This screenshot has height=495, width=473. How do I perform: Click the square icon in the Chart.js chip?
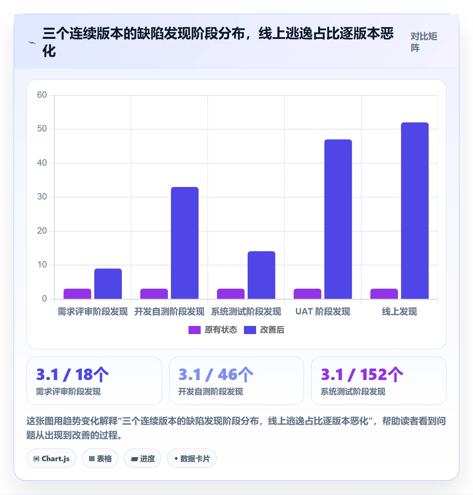[36, 459]
